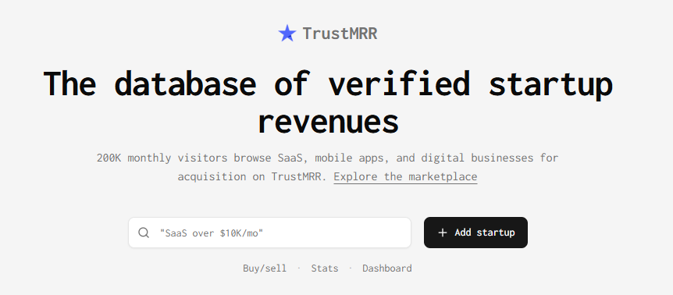This screenshot has height=295, width=673.
Task: Open the Buy/sell page
Action: click(265, 268)
